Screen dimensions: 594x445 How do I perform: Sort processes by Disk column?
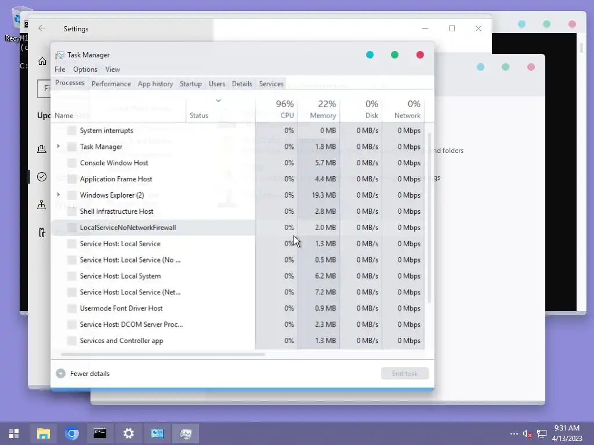[x=361, y=109]
